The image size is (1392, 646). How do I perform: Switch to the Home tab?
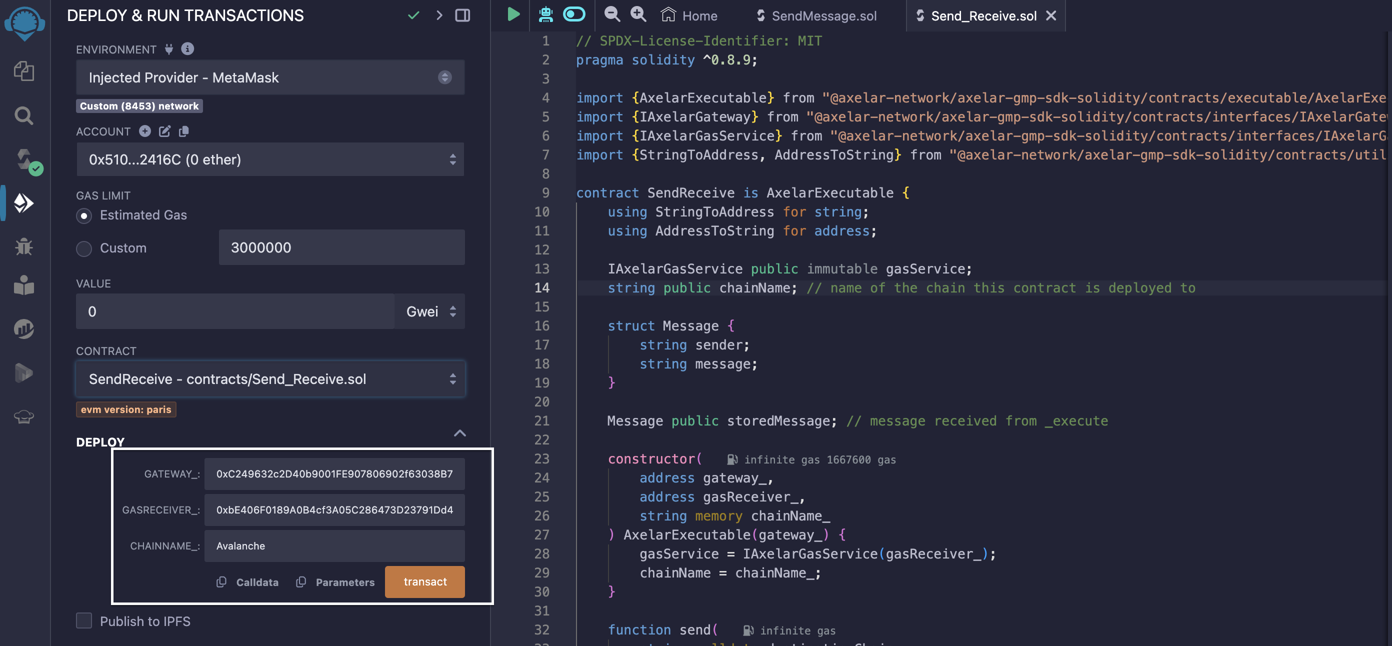[x=689, y=15]
